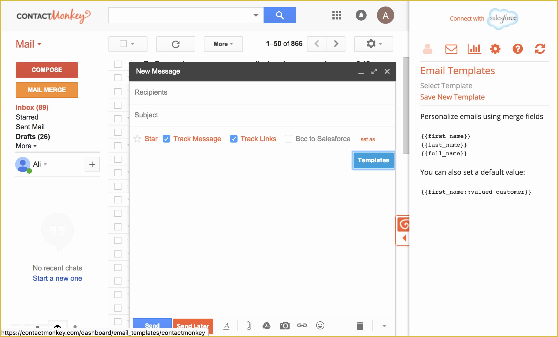
Task: Open the Sent Mail folder
Action: click(30, 127)
